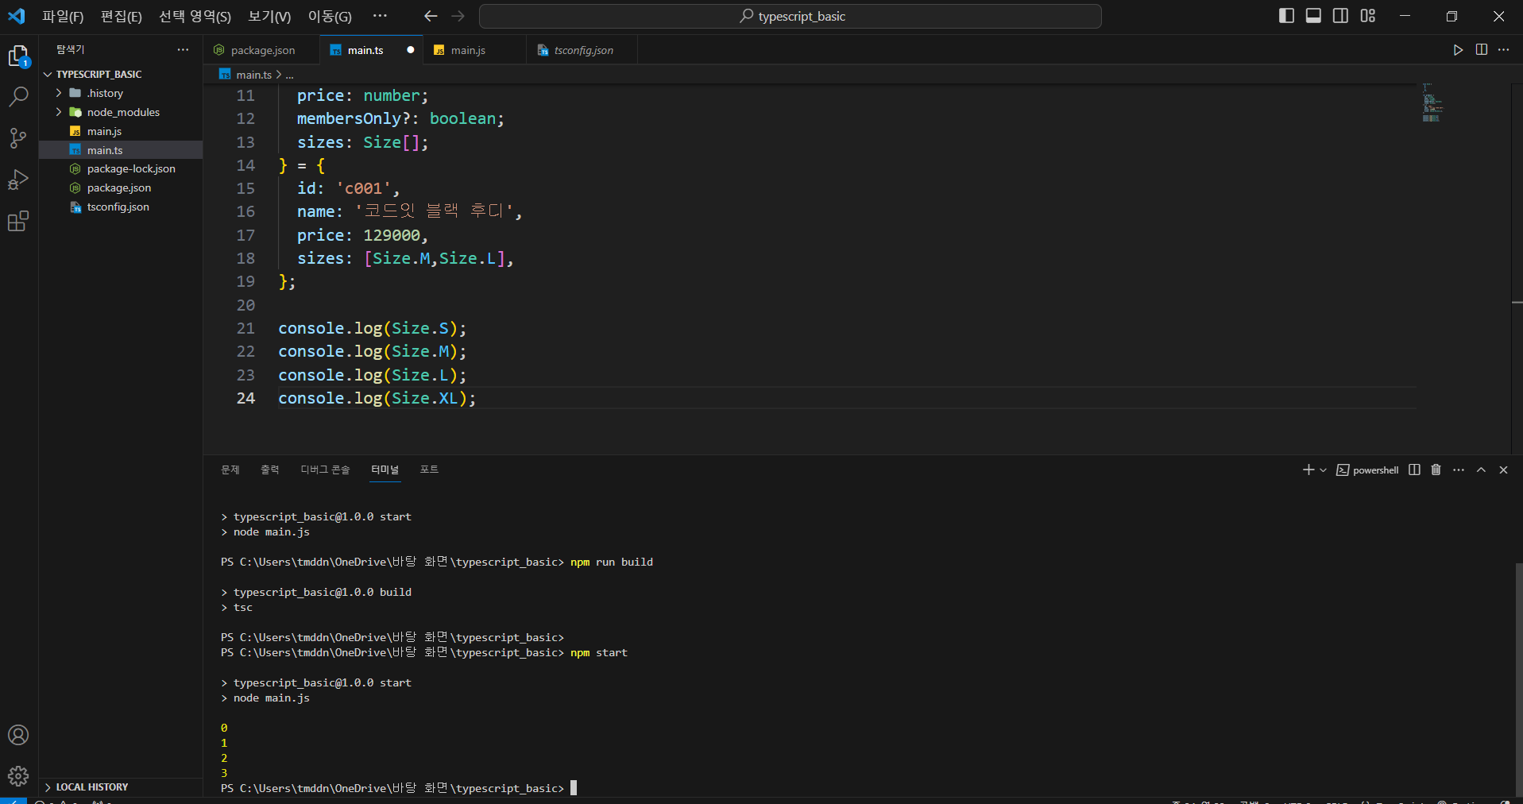Open tsconfig.json in the file explorer

(121, 207)
